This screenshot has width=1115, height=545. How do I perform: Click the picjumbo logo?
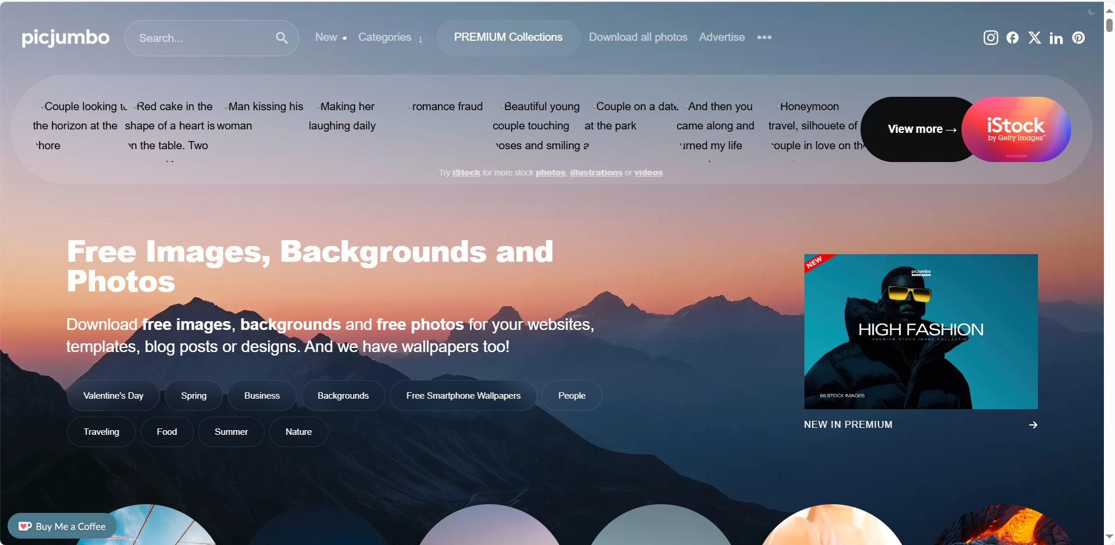65,38
